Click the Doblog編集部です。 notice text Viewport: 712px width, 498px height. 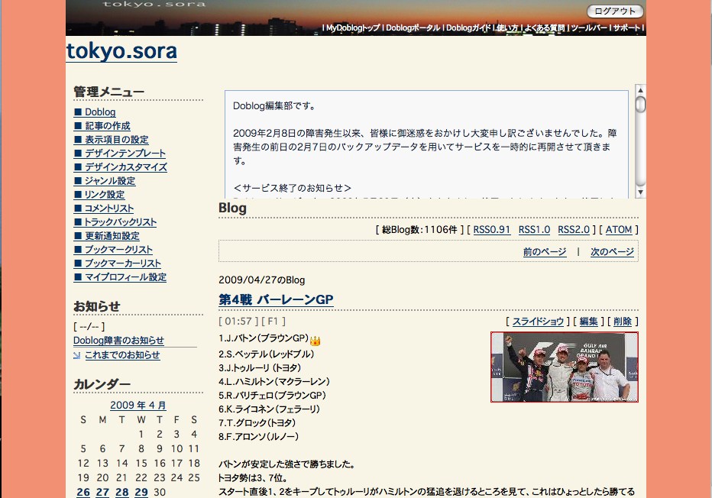(274, 105)
